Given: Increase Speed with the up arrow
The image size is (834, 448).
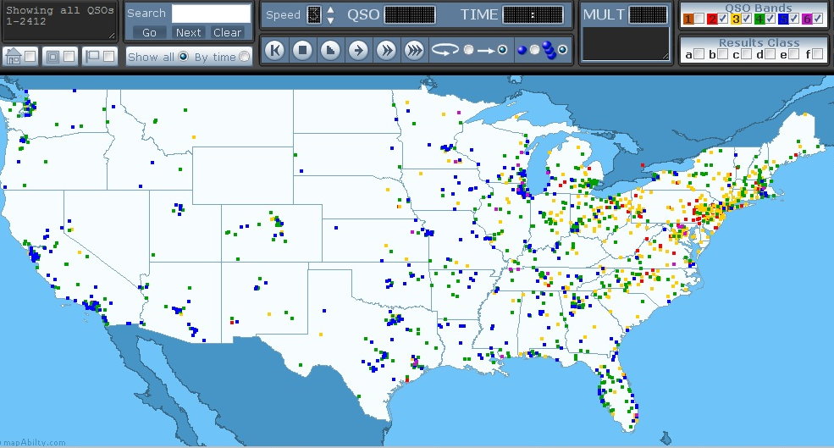Looking at the screenshot, I should (330, 10).
